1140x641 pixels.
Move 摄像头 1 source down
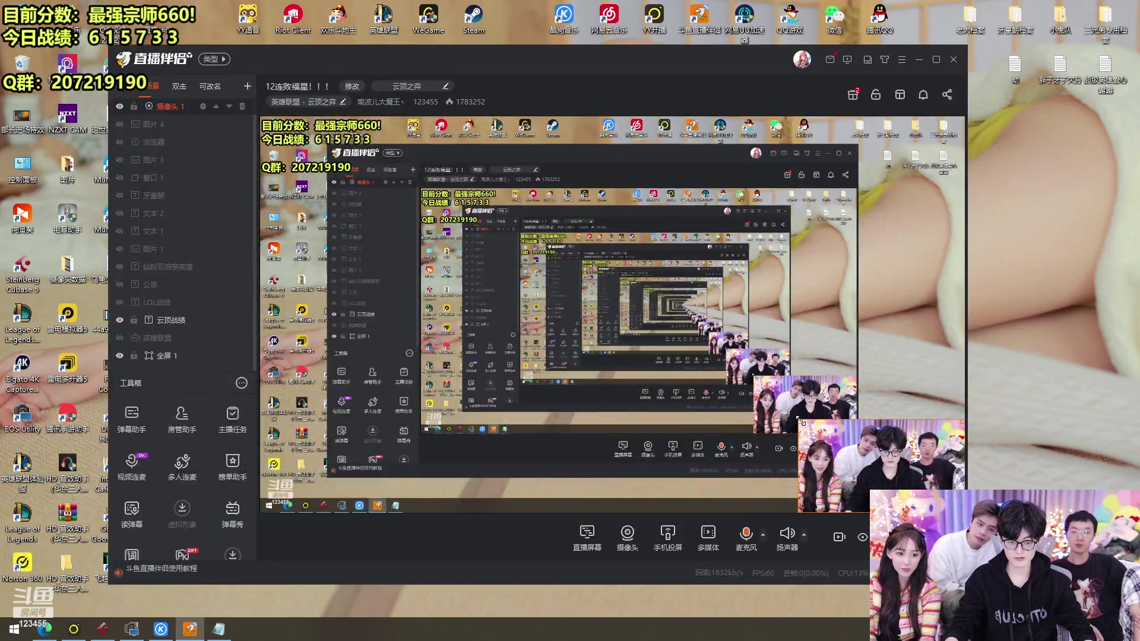coord(229,106)
